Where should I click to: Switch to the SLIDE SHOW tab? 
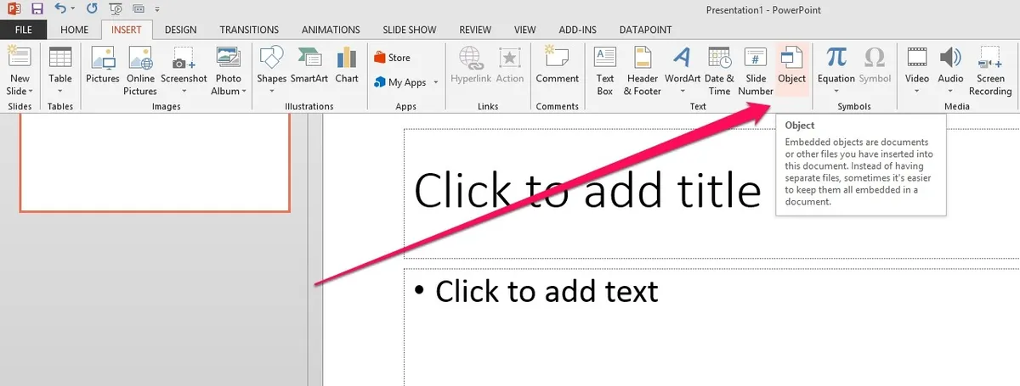410,30
